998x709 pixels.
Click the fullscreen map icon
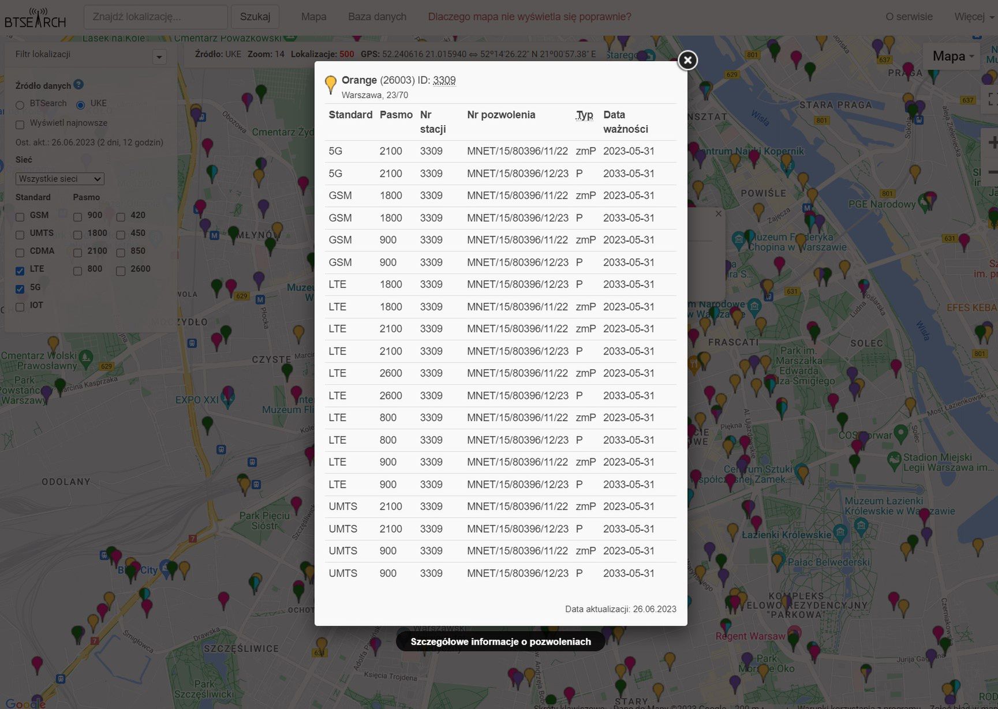992,99
